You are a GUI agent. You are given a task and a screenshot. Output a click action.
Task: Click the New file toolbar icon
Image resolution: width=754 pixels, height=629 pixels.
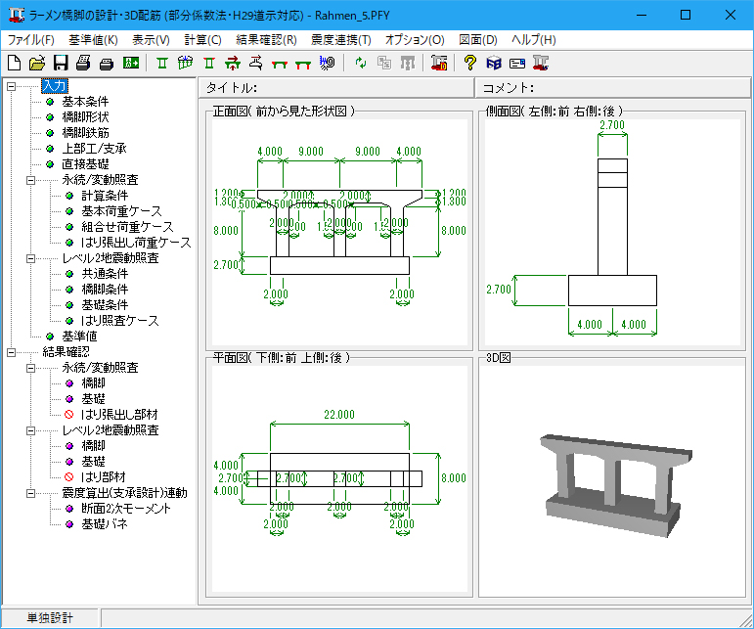pyautogui.click(x=14, y=64)
